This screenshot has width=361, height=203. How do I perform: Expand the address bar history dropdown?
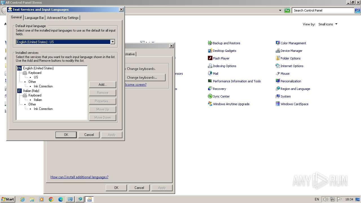280,10
